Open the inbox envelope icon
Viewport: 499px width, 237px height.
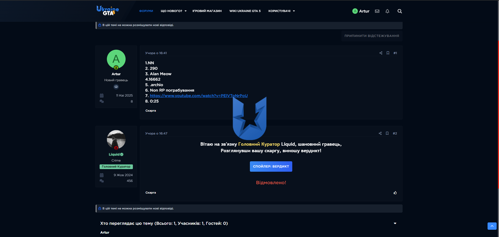coord(377,11)
